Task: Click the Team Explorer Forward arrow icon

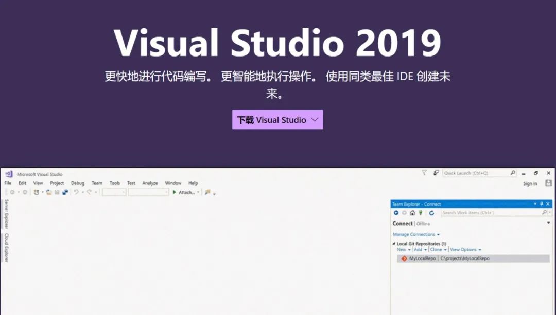Action: tap(404, 213)
